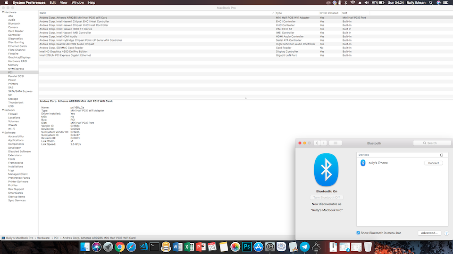The image size is (453, 254).
Task: Open App Store from the dock
Action: click(x=258, y=247)
